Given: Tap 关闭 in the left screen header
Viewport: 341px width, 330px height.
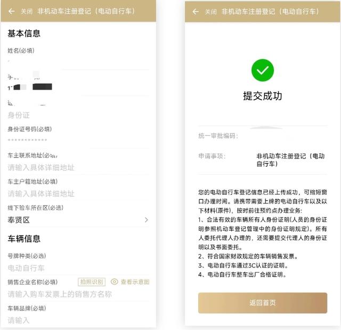Looking at the screenshot, I should (x=27, y=11).
